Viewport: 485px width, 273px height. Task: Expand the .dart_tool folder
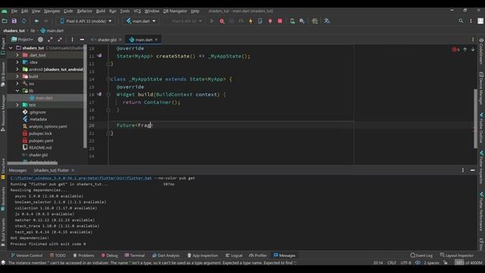point(17,55)
